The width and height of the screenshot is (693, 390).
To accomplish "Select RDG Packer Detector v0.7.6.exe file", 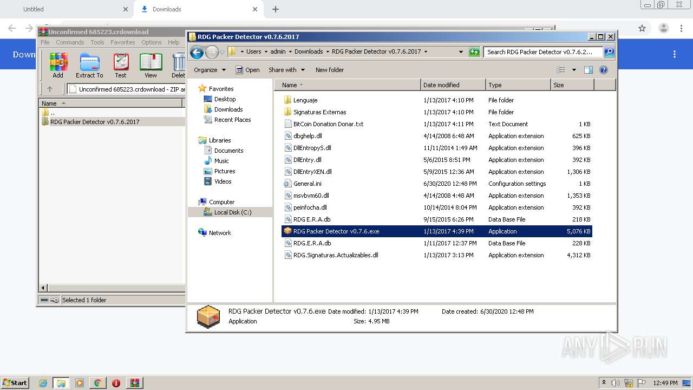I will (x=437, y=231).
